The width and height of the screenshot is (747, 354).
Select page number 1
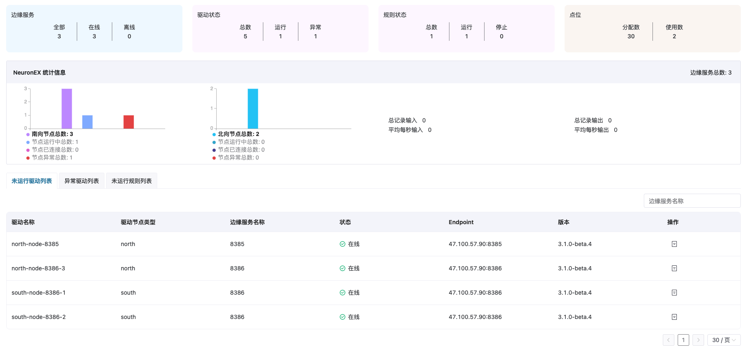(683, 340)
